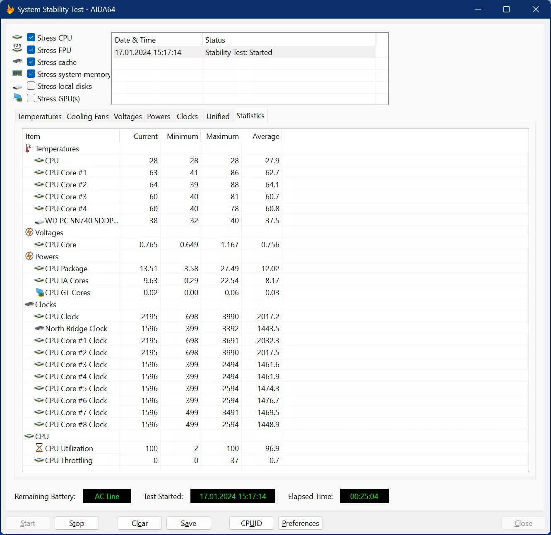Screen dimensions: 551x535
Task: Switch to the Voltages tab
Action: (128, 117)
